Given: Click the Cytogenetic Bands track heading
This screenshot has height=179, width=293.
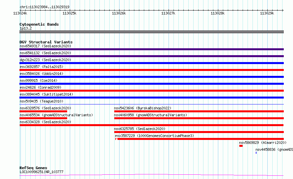Looking at the screenshot, I should [x=39, y=24].
